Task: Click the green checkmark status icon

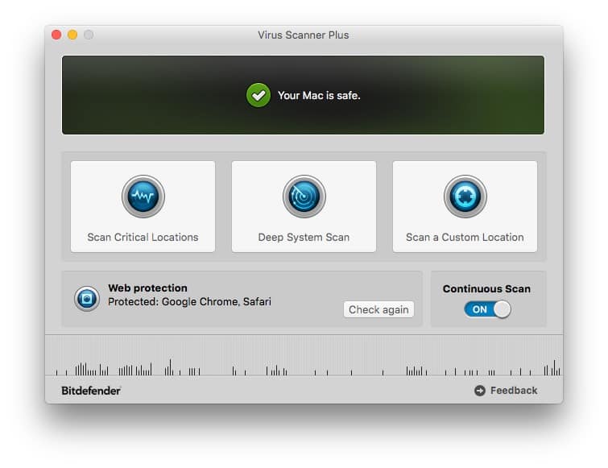Action: tap(259, 95)
